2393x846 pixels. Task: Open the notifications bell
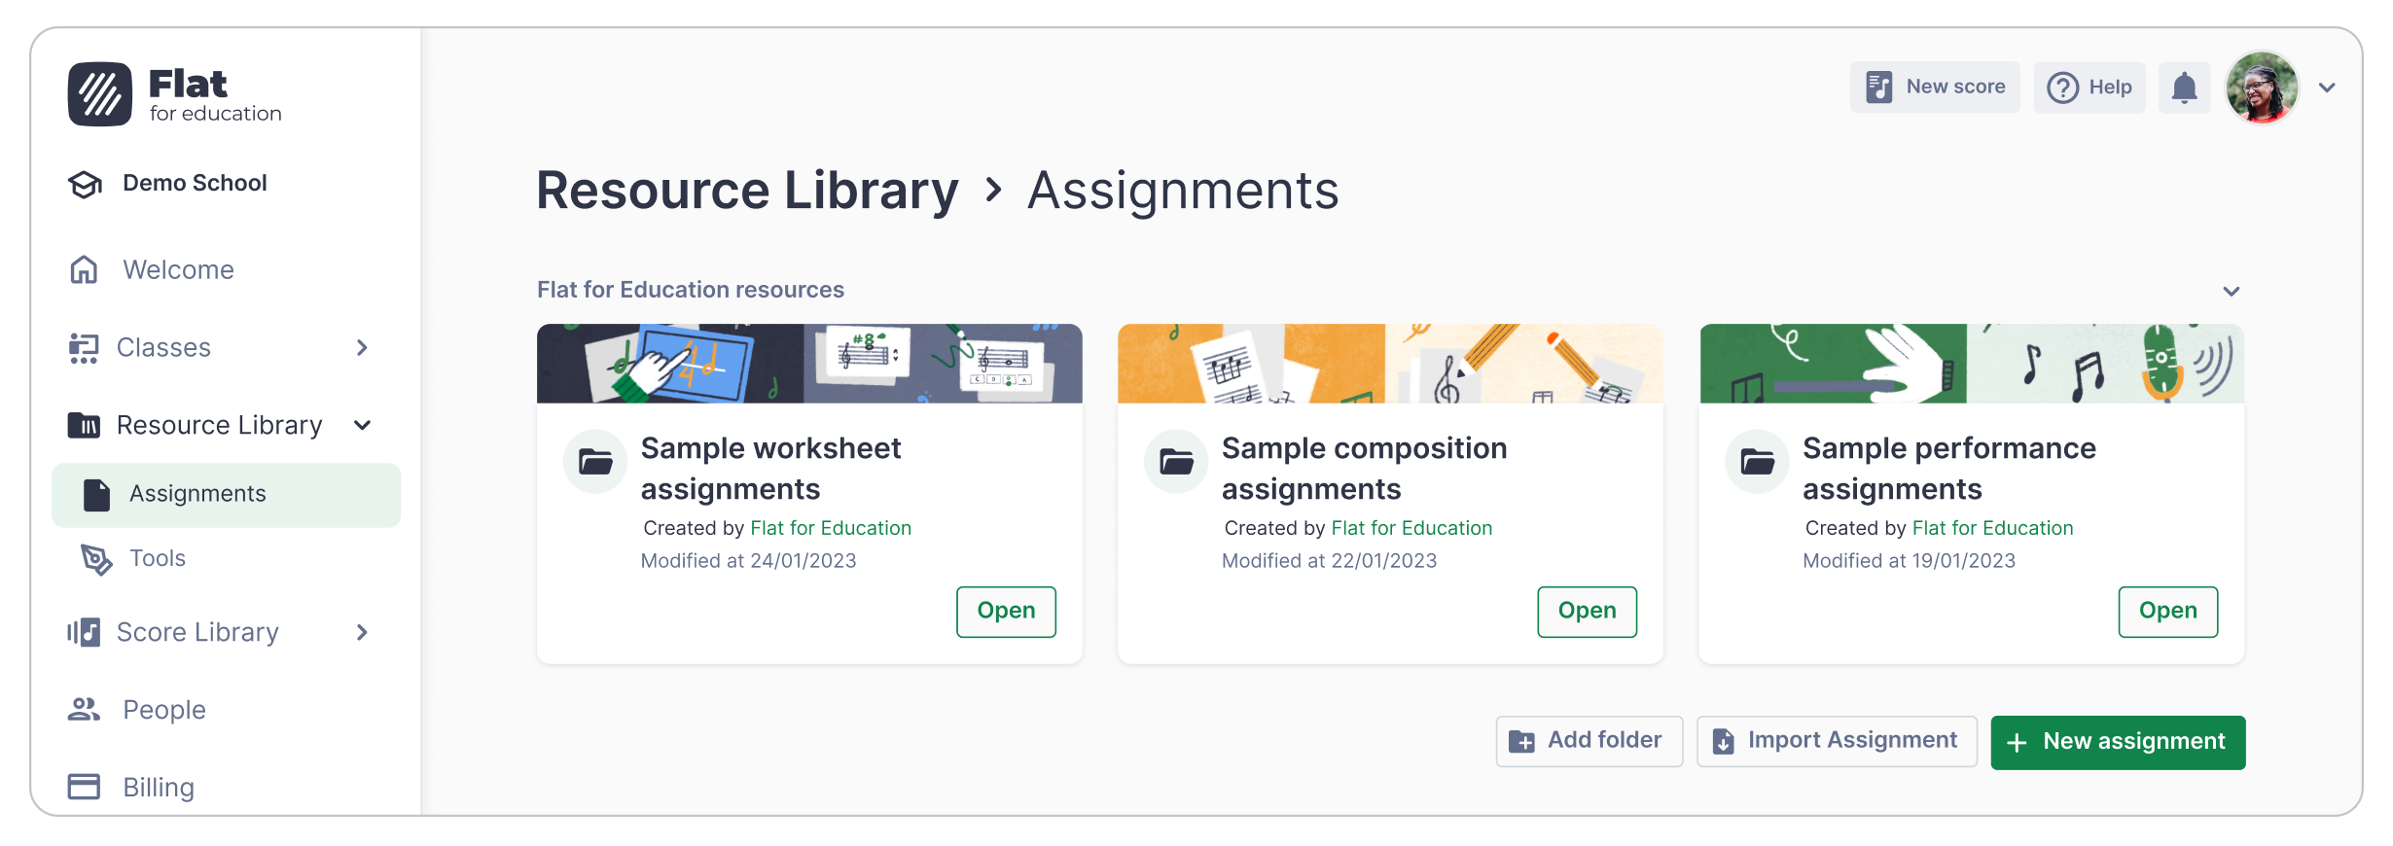(x=2184, y=88)
